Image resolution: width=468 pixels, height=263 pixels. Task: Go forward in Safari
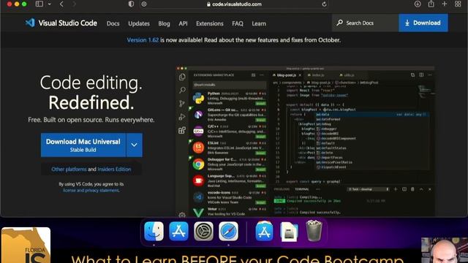(x=74, y=4)
